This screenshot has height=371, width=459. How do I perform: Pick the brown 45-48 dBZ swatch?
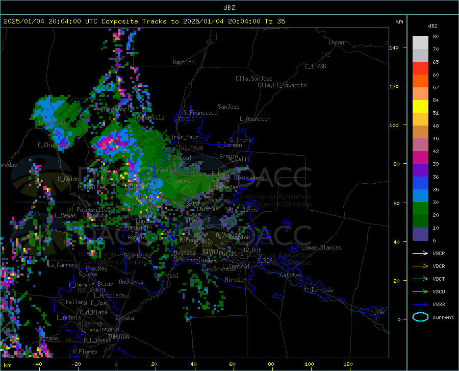[420, 132]
